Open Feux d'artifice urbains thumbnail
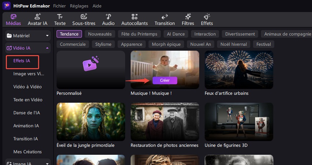312x165 pixels. (239, 70)
